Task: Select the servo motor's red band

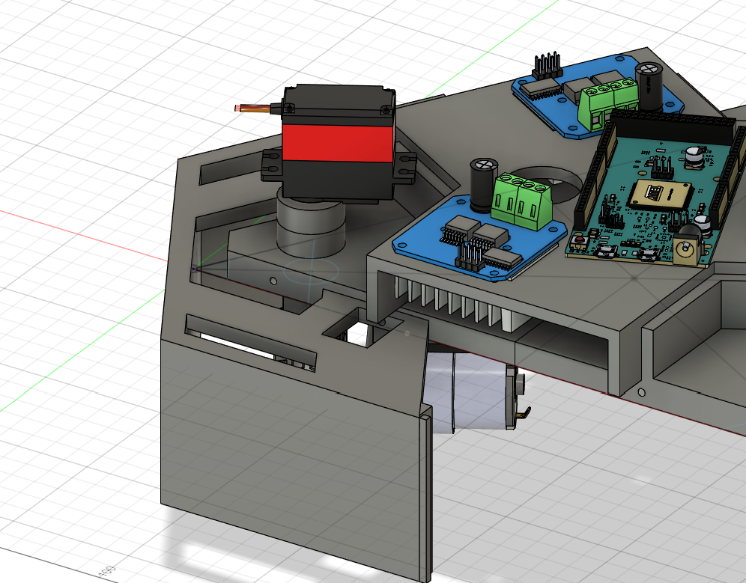Action: click(x=337, y=142)
